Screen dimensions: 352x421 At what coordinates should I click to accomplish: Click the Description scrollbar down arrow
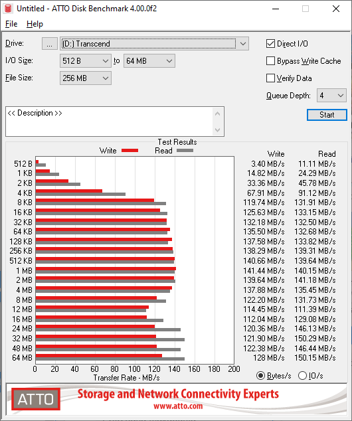point(217,130)
